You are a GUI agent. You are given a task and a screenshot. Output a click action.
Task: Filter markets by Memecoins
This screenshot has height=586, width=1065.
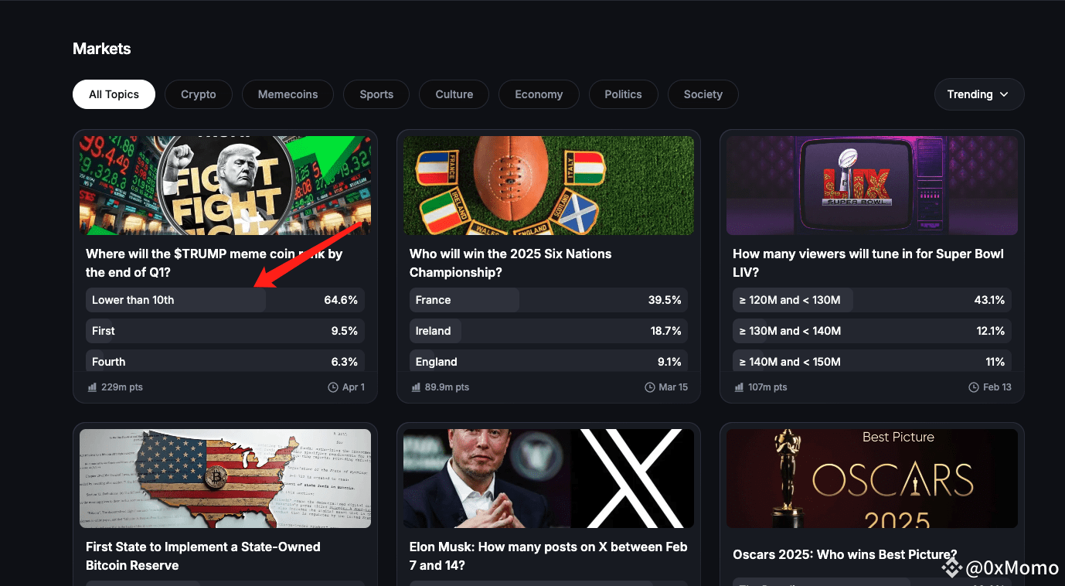tap(288, 94)
